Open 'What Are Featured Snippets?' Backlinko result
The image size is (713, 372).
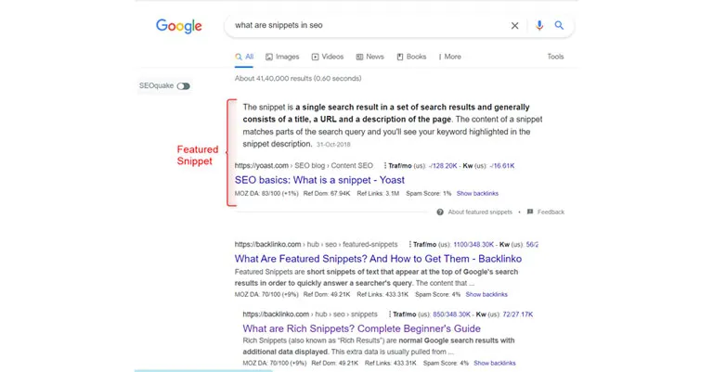[x=379, y=259]
